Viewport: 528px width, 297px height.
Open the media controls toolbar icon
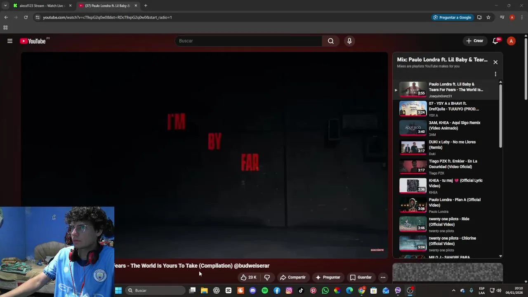click(x=502, y=17)
